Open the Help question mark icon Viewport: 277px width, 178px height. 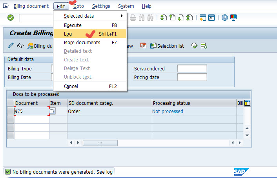pos(225,18)
